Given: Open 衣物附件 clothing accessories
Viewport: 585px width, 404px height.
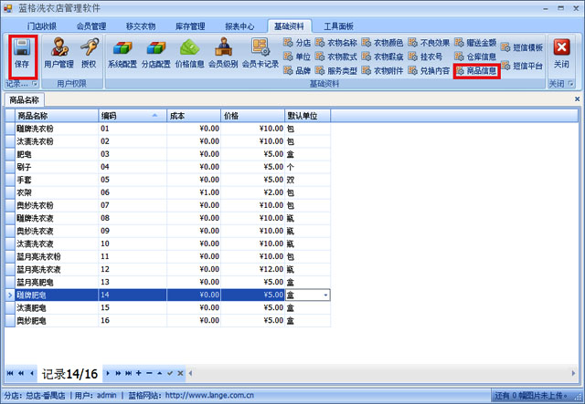Looking at the screenshot, I should [x=382, y=70].
